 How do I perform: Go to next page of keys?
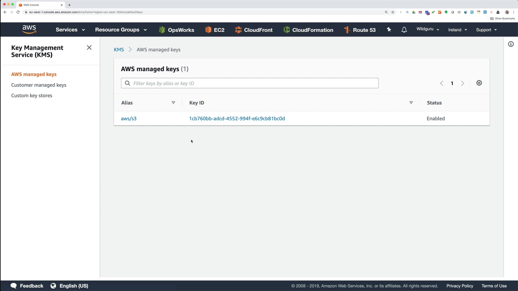click(x=463, y=83)
